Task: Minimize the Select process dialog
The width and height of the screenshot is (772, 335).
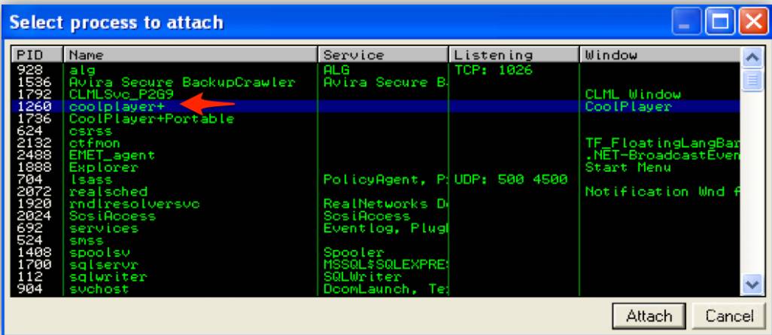Action: [x=688, y=23]
